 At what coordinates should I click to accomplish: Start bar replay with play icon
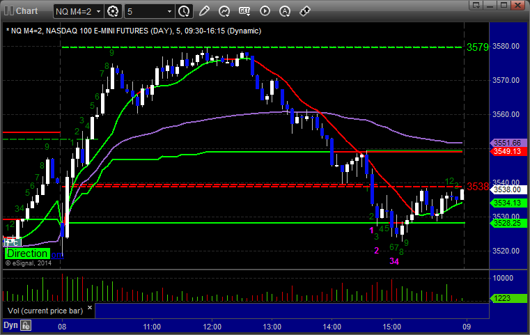pos(265,11)
